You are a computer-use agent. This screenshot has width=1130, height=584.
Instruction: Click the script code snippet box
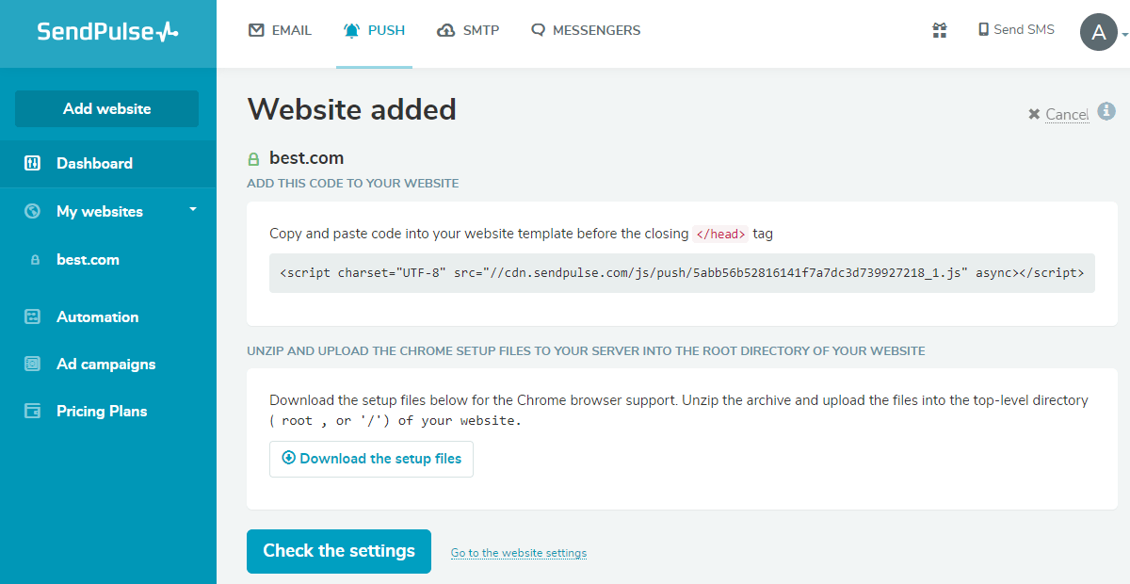coord(682,273)
